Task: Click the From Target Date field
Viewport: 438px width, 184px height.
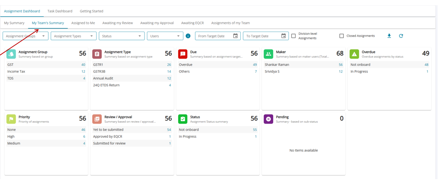Action: coord(213,36)
